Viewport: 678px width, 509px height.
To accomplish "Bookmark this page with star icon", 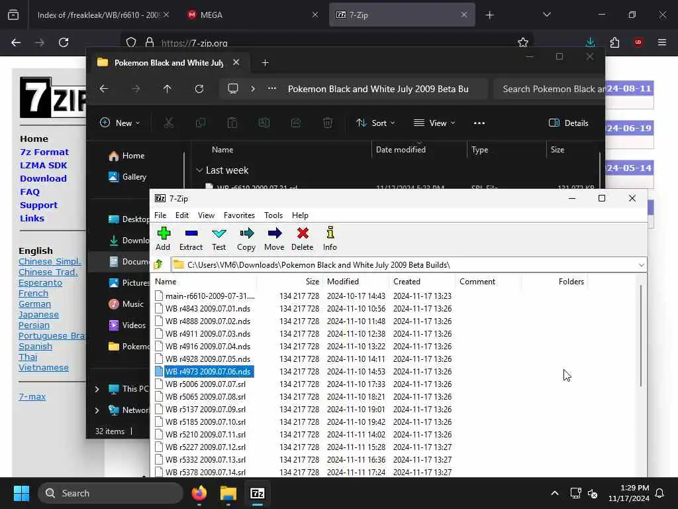I will 523,42.
